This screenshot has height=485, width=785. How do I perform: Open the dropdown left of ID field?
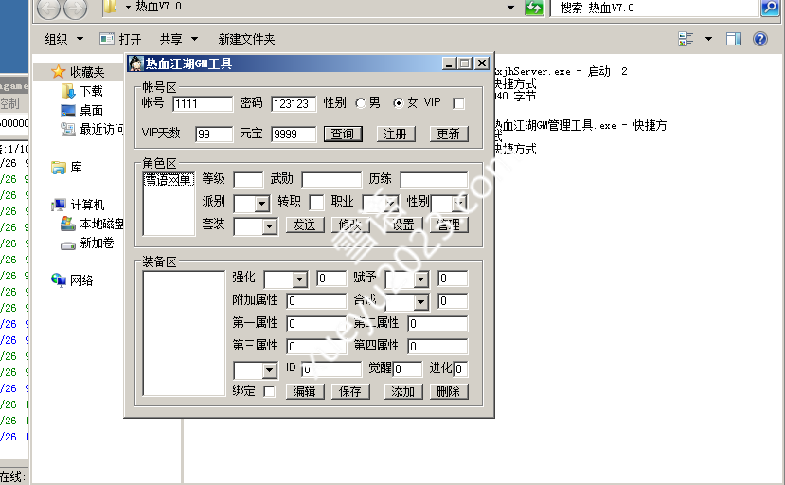point(269,370)
